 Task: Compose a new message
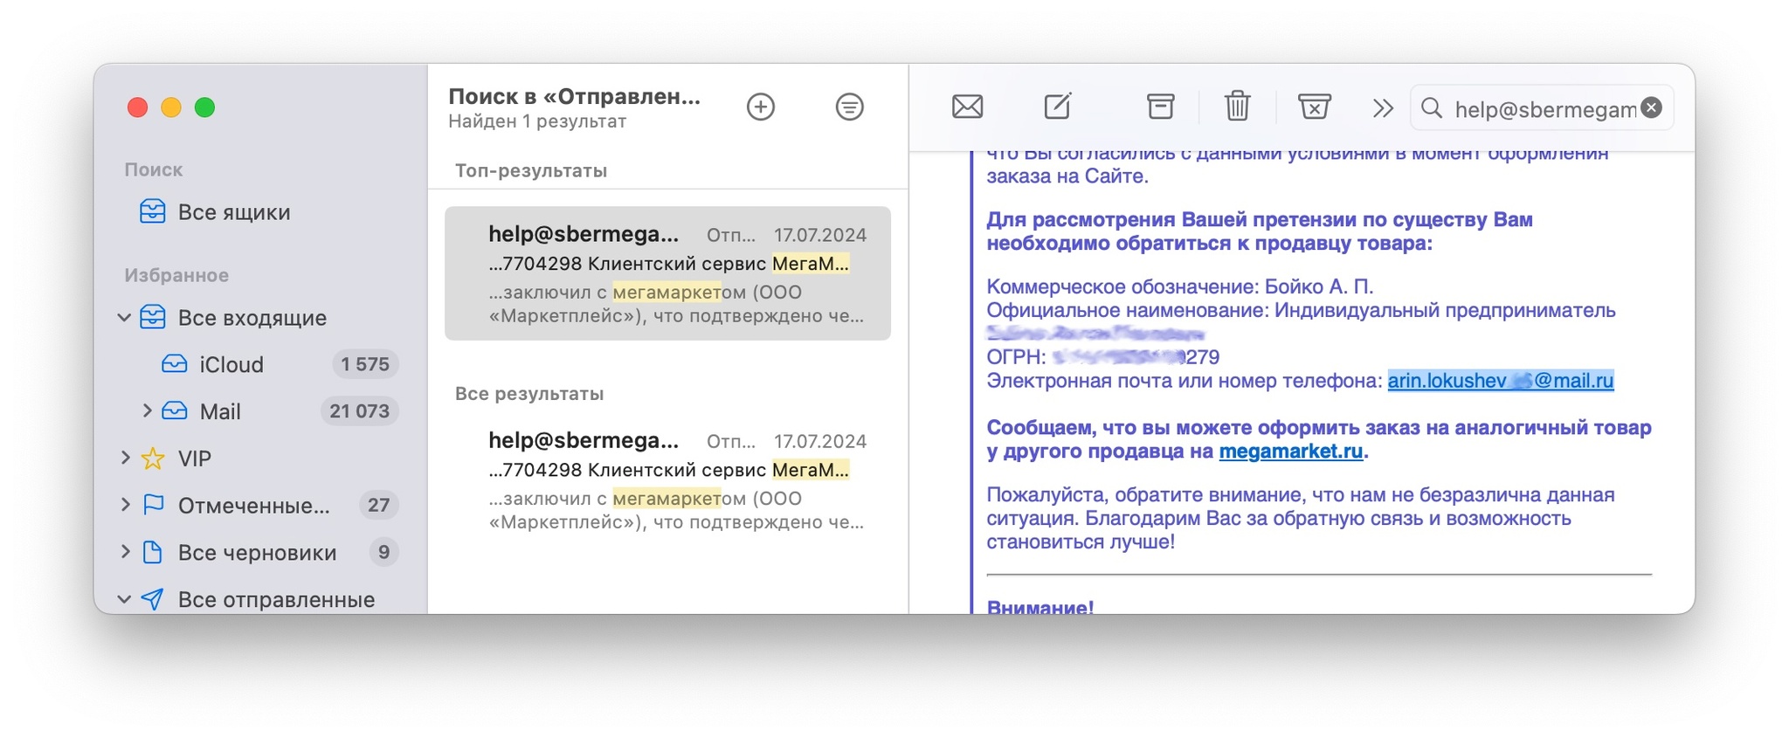pyautogui.click(x=1057, y=107)
